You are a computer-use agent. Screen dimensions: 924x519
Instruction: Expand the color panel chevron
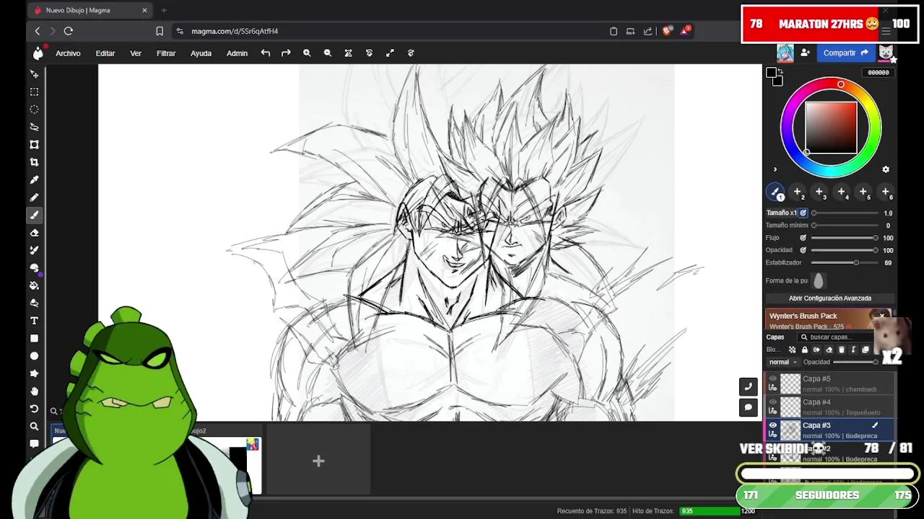point(775,169)
